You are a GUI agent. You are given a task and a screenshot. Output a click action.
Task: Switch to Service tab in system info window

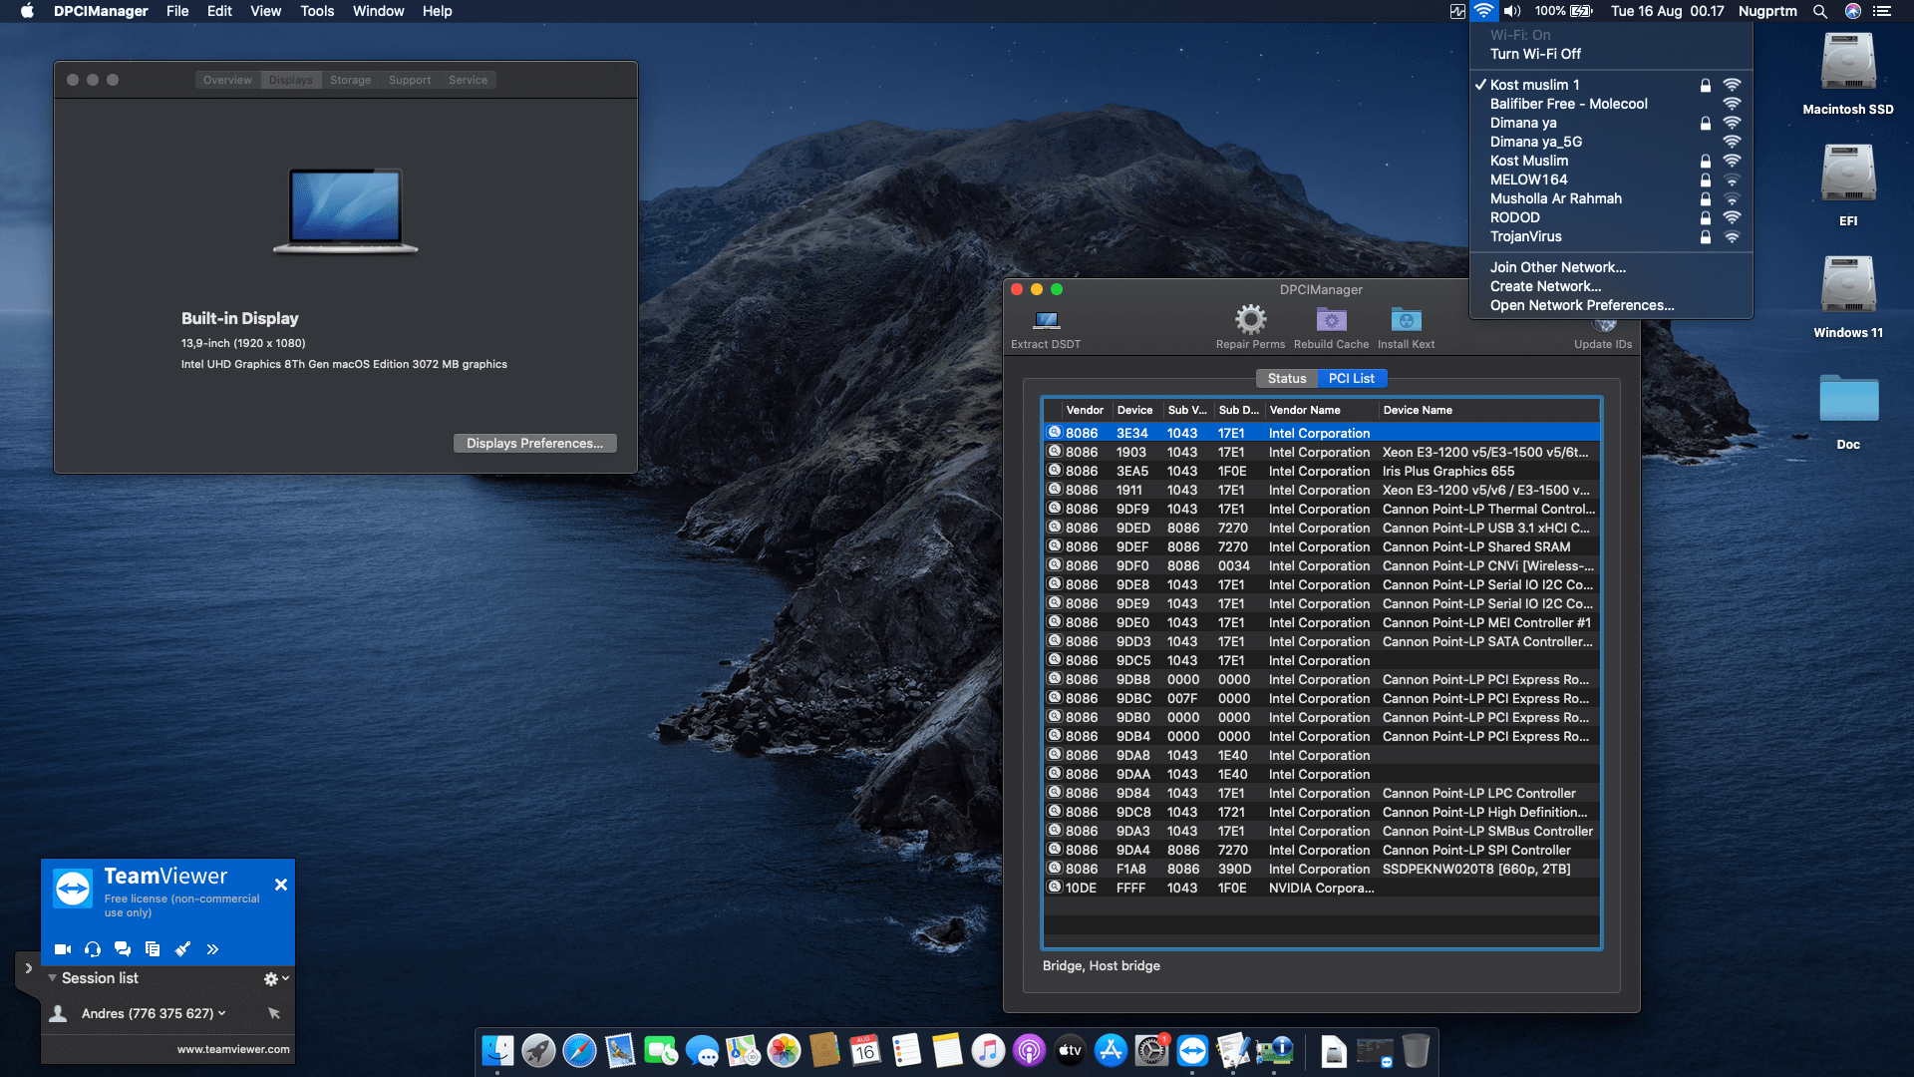click(x=468, y=80)
